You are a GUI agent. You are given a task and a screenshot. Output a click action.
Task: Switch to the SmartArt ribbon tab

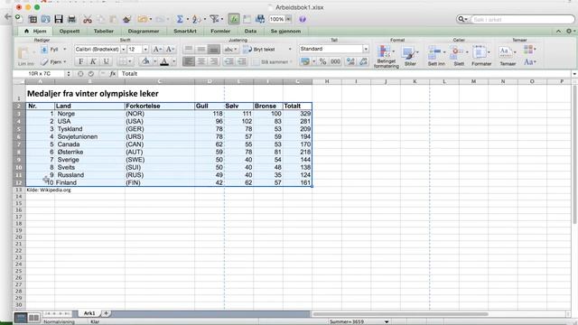185,32
